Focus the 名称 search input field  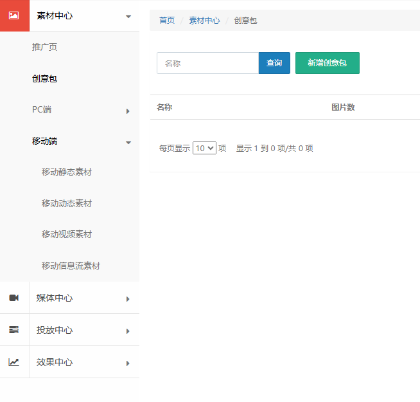tap(207, 63)
